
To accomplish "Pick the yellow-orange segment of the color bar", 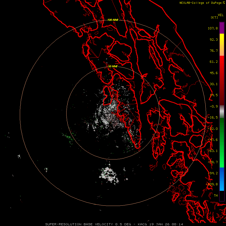I will pos(222,45).
